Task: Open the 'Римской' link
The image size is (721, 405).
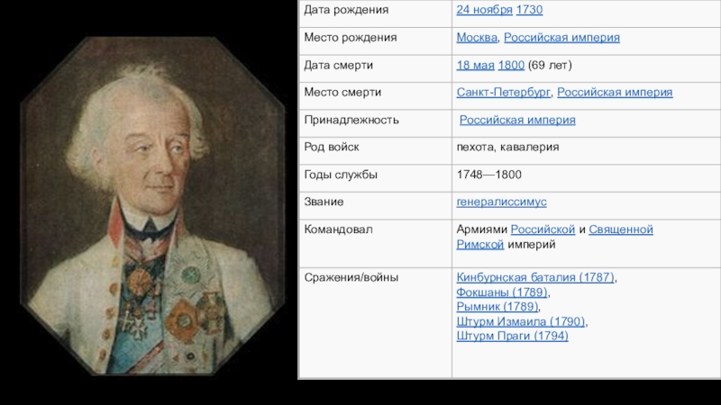Action: coord(480,244)
